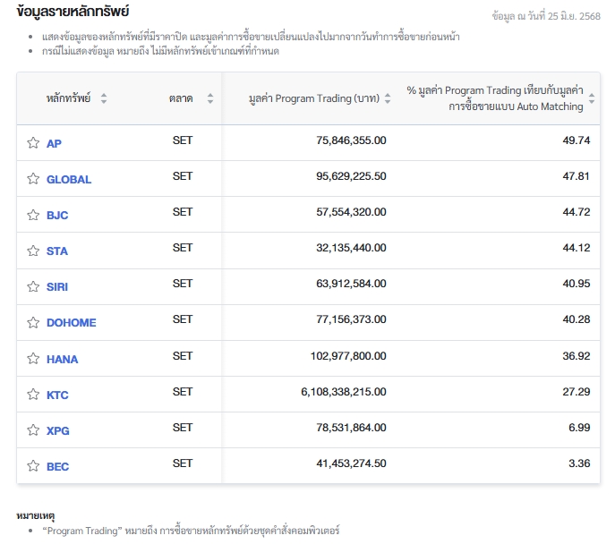Add STA to favorites via star
The image size is (615, 544).
pos(33,251)
